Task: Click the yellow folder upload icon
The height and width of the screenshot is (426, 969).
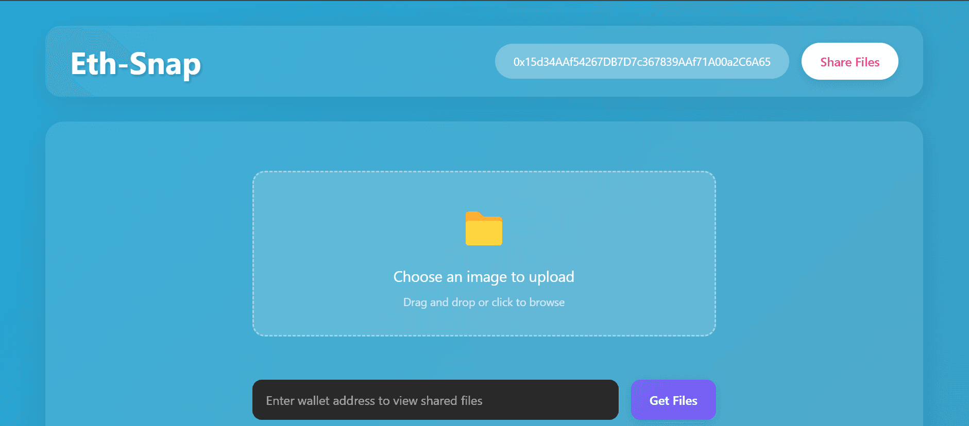Action: coord(484,228)
